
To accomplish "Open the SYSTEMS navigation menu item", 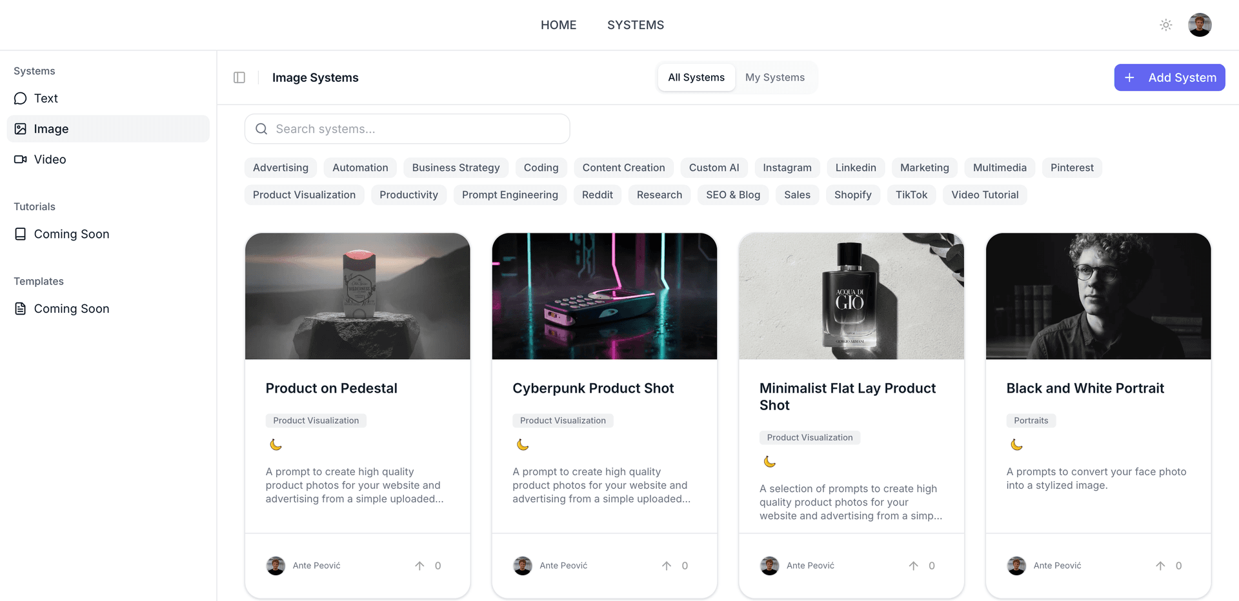I will pos(635,25).
